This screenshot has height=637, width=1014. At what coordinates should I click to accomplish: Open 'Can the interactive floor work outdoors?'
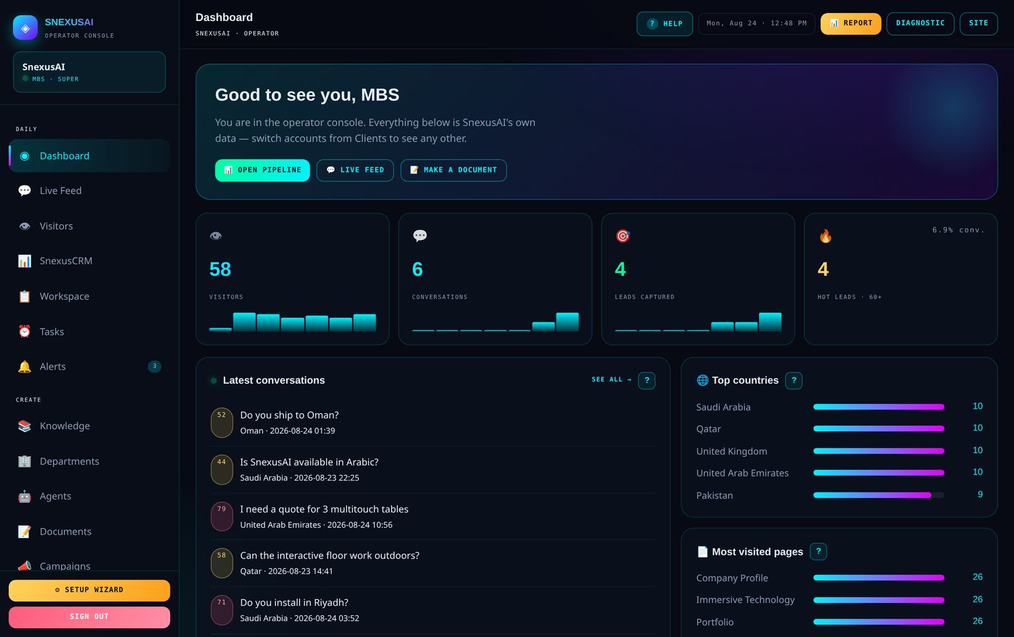click(433, 563)
